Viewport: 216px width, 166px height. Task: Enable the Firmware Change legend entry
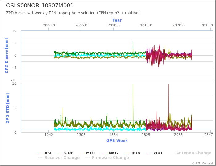point(107,158)
